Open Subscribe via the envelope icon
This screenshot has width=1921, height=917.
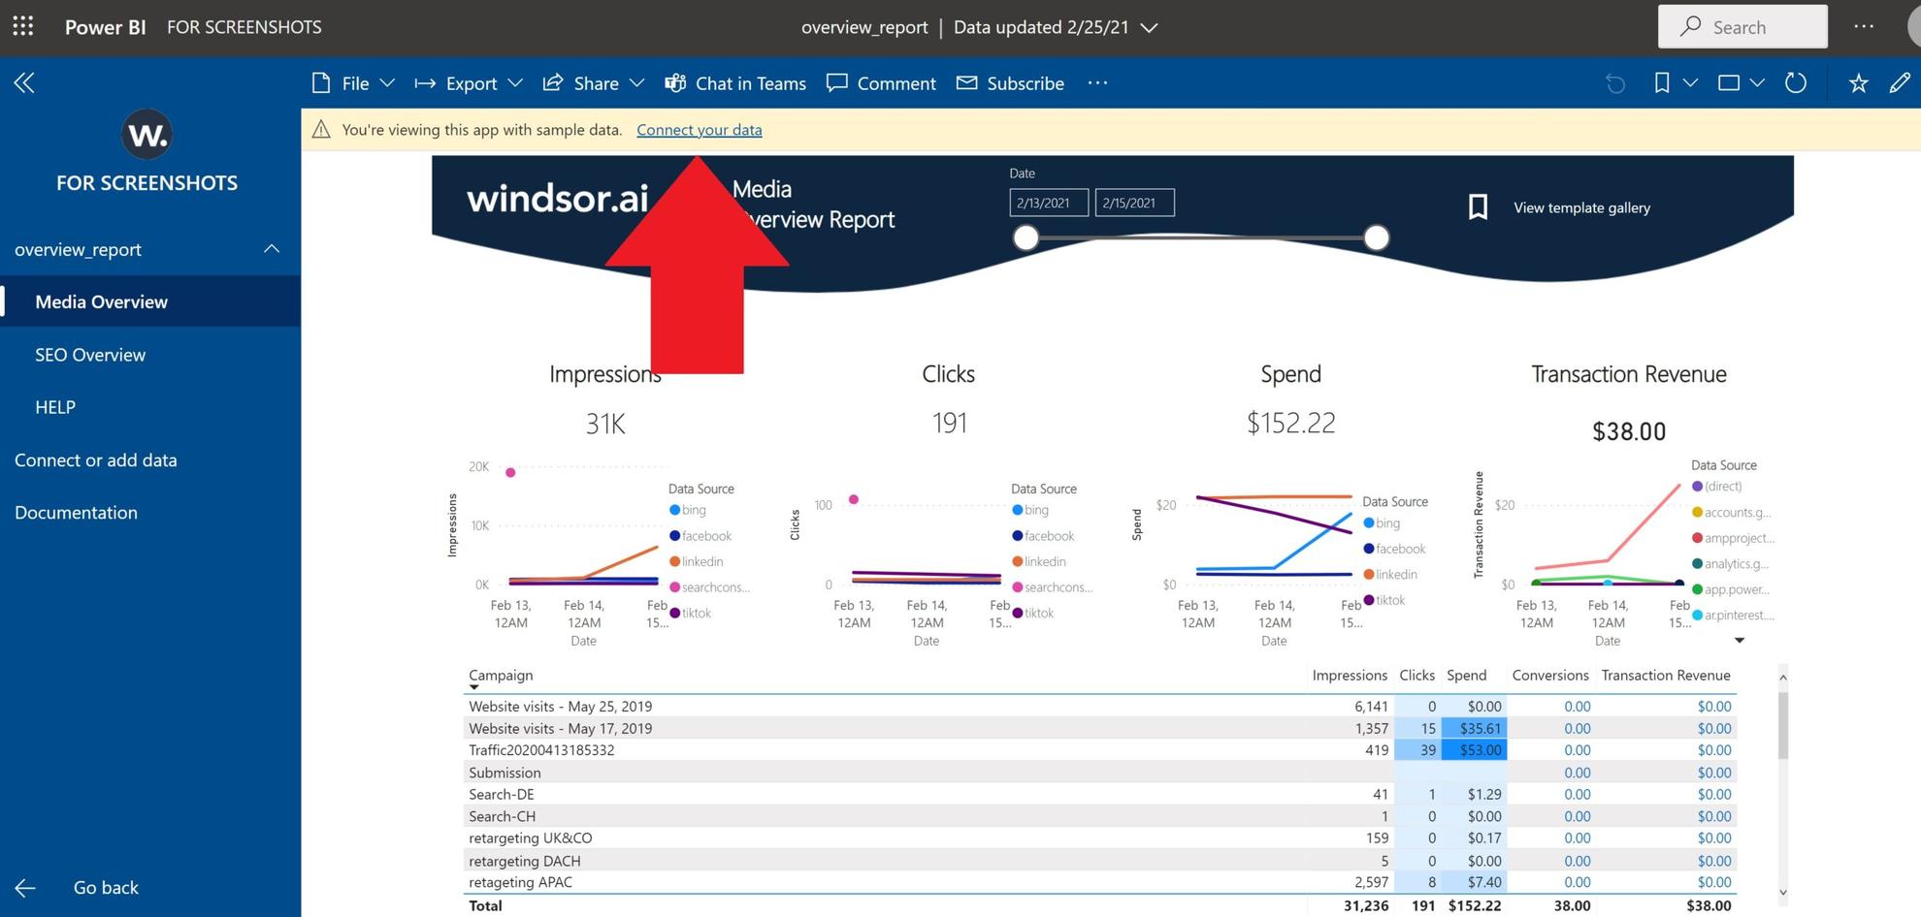(1009, 83)
